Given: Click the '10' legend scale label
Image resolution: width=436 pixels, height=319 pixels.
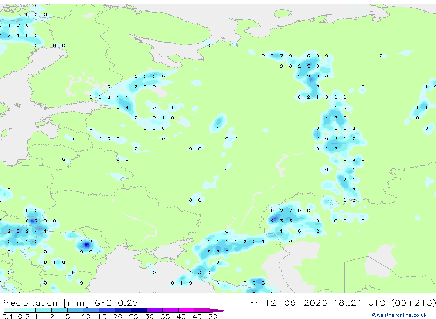Looking at the screenshot, I should click(x=86, y=316).
